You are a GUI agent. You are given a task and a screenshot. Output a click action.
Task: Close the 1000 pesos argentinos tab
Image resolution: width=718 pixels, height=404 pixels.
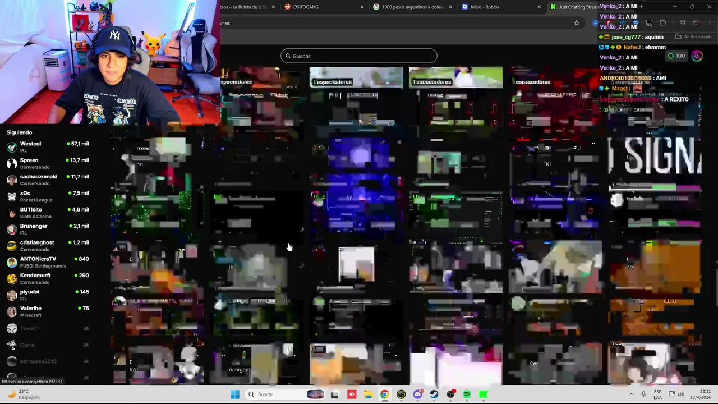coord(450,7)
